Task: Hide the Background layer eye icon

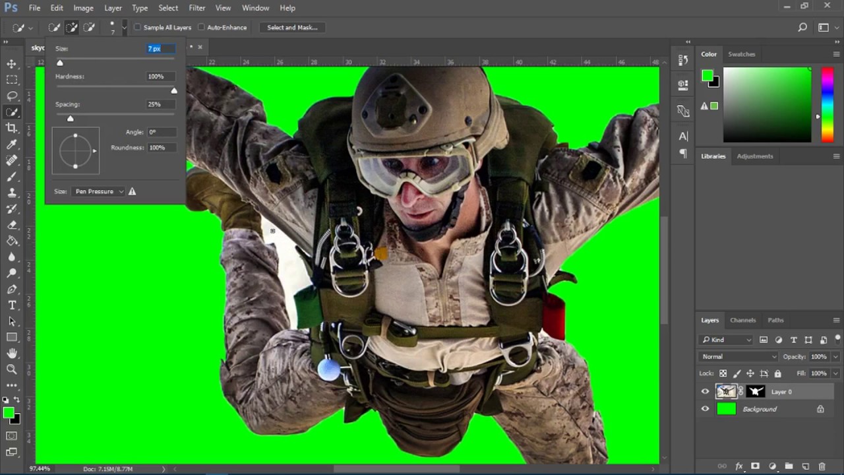Action: [705, 409]
